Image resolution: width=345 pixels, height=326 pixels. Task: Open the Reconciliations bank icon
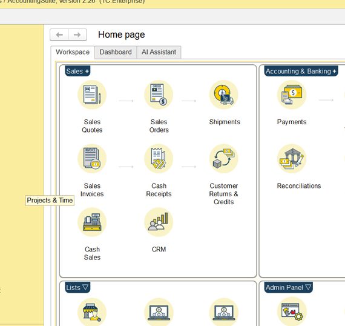(x=292, y=159)
